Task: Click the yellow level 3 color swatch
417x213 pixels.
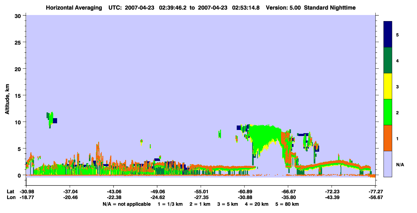Action: (x=388, y=86)
